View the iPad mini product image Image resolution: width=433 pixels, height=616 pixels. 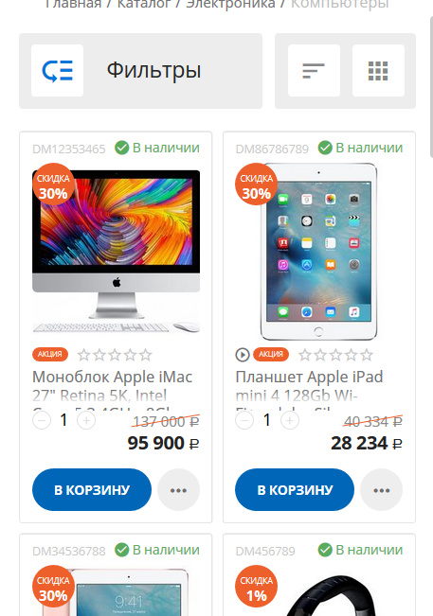[x=318, y=252]
